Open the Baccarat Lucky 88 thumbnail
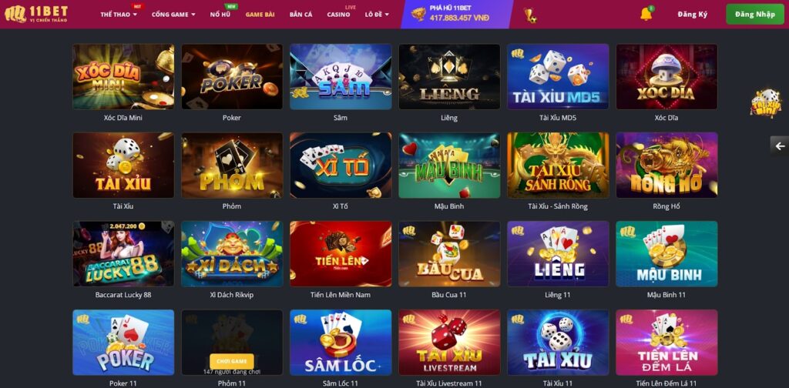The image size is (789, 388). (x=123, y=253)
